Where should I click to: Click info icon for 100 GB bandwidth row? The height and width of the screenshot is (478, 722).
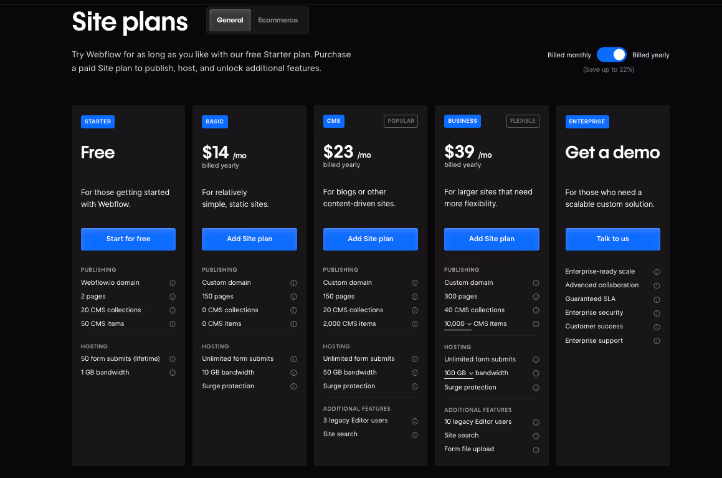click(536, 373)
